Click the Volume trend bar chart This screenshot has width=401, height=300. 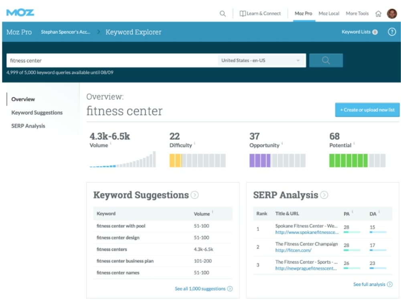(122, 159)
